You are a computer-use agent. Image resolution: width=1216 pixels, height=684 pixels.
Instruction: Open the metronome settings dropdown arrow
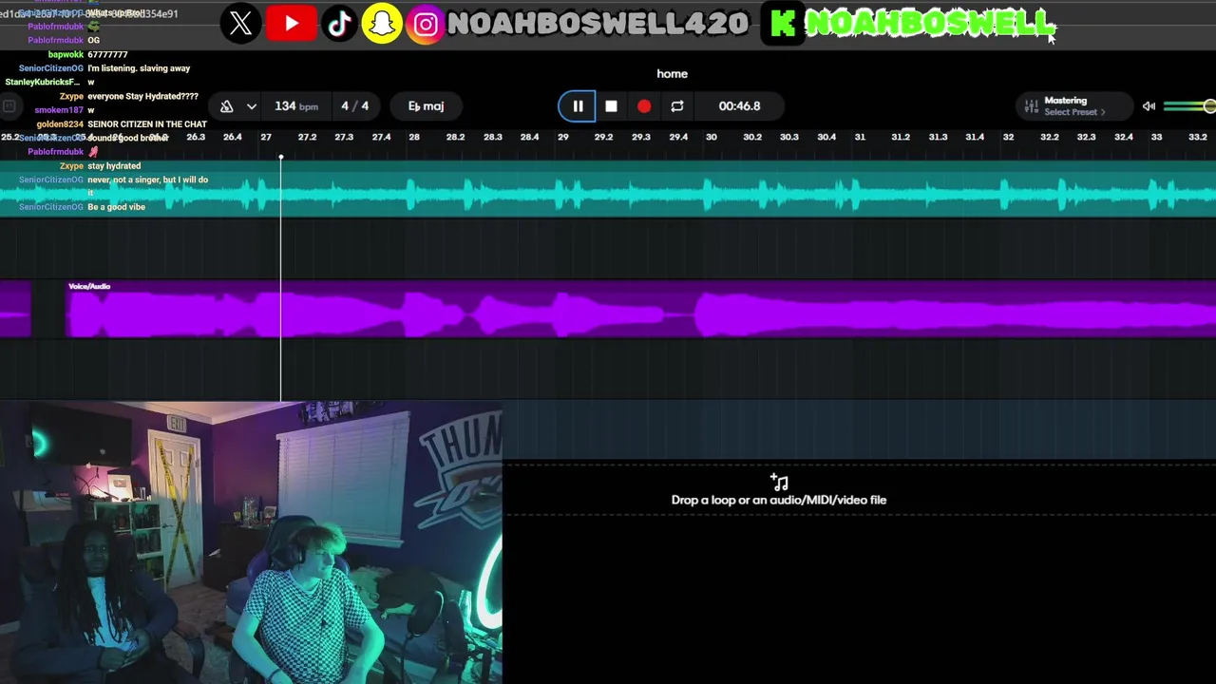coord(251,106)
